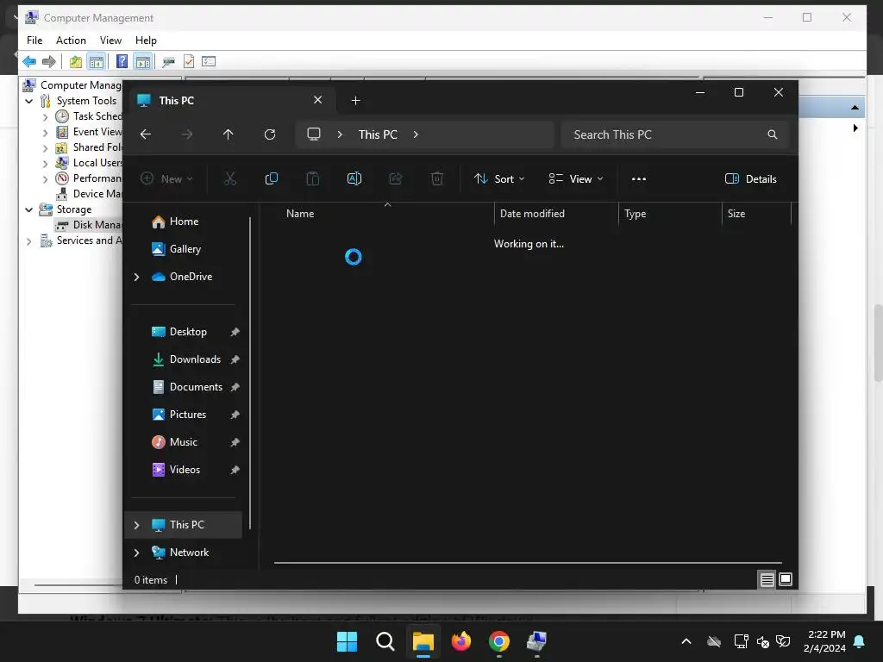Expand Network in the navigation pane
Image resolution: width=883 pixels, height=662 pixels.
(136, 553)
